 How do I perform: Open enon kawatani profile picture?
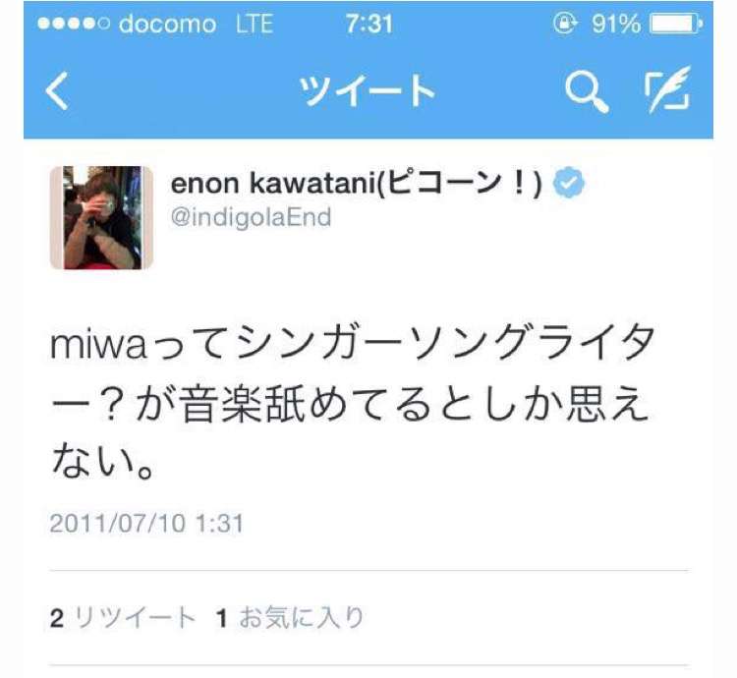point(101,217)
